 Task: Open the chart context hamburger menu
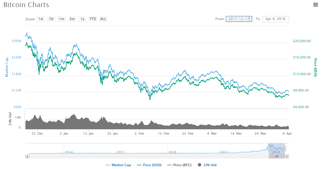tap(315, 5)
